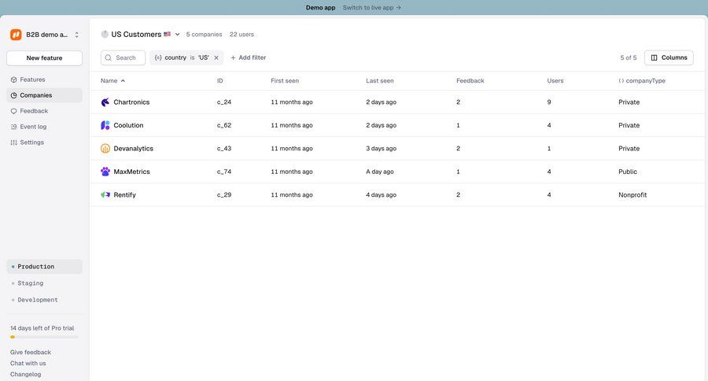Image resolution: width=708 pixels, height=381 pixels.
Task: Click the orange B2B demo app logo
Action: click(x=16, y=35)
